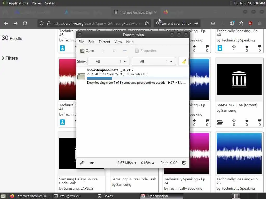This screenshot has height=199, width=266.
Task: Open Technically Speaking - Ep. 24 link
Action: click(x=185, y=181)
